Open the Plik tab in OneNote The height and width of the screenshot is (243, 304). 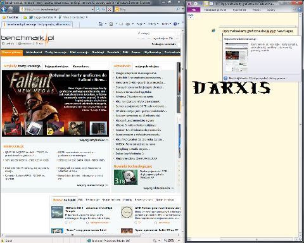194,9
